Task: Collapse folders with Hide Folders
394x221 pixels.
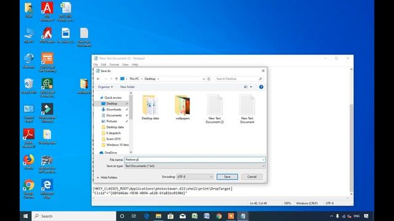Action: [107, 177]
